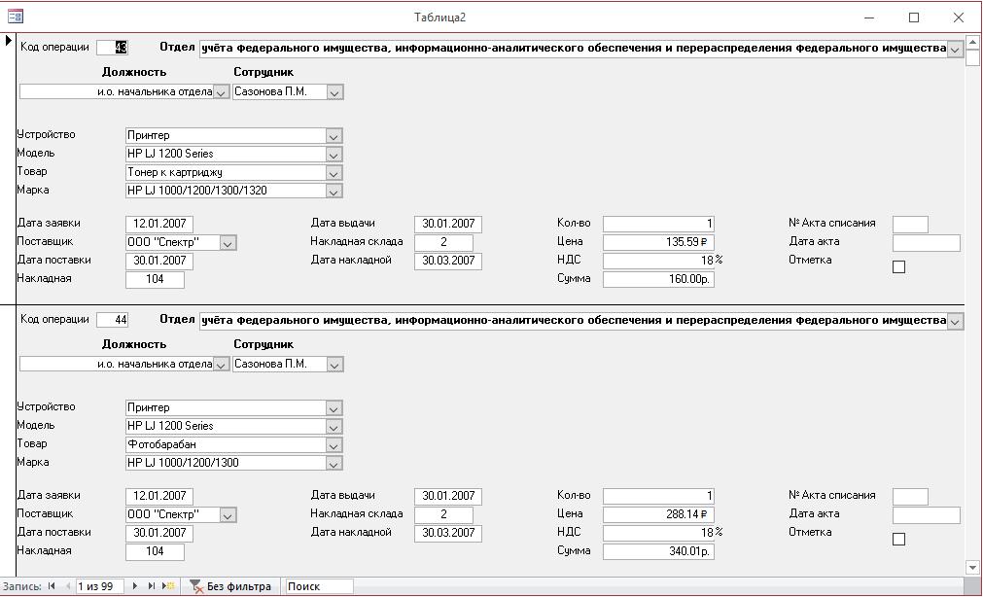This screenshot has height=597, width=983.
Task: Expand 'Сотрудник' dropdown in record 43
Action: pos(334,92)
